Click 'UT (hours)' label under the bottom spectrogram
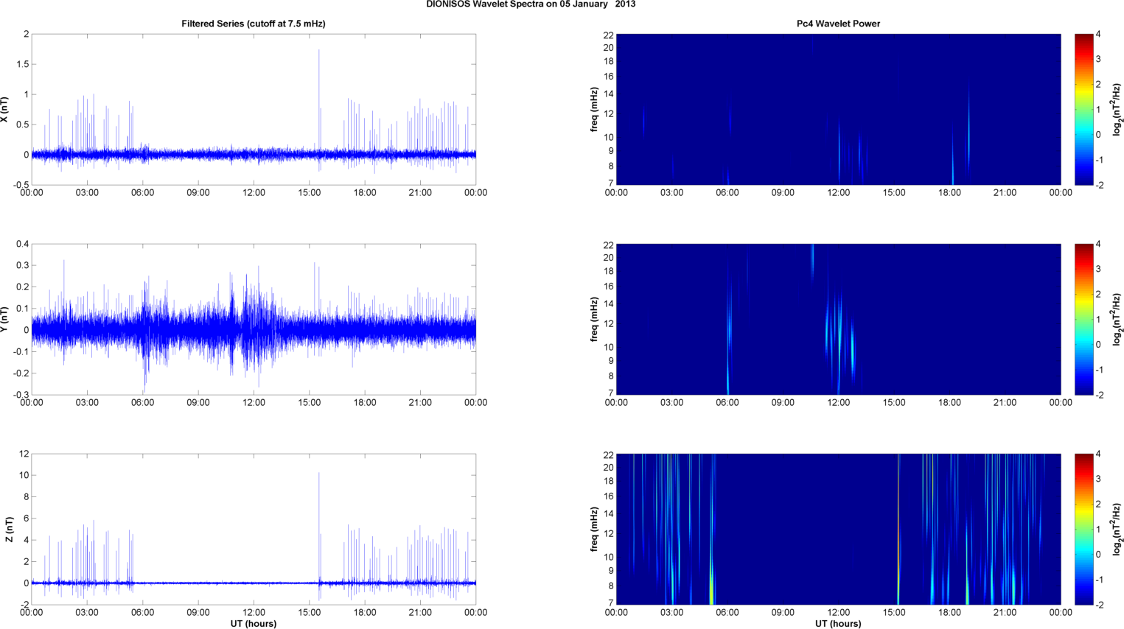 pos(838,624)
